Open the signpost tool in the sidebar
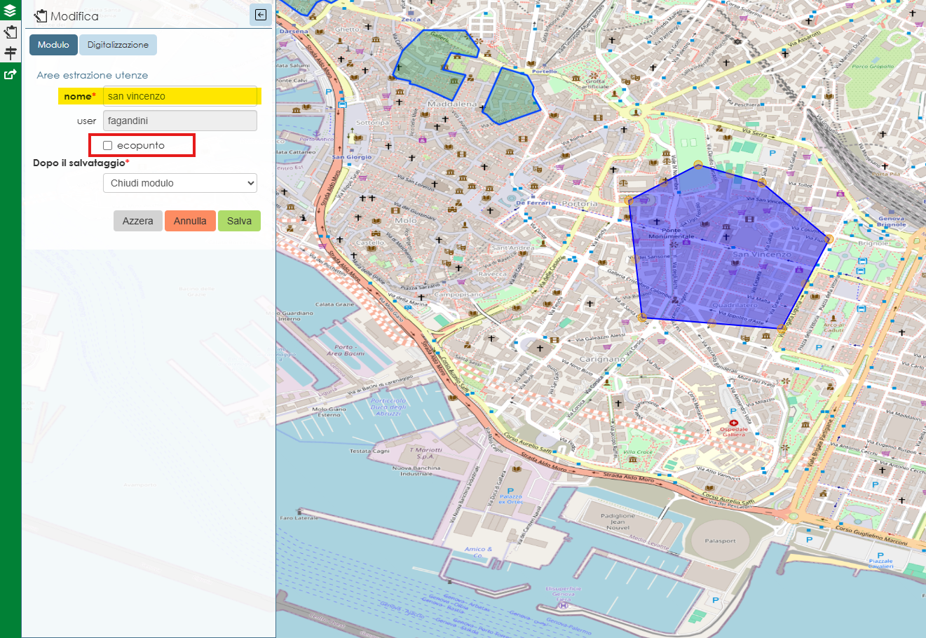The image size is (926, 638). point(10,53)
